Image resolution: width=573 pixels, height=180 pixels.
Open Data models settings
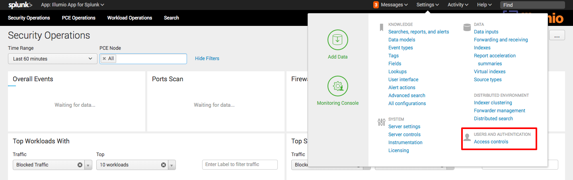(x=402, y=40)
